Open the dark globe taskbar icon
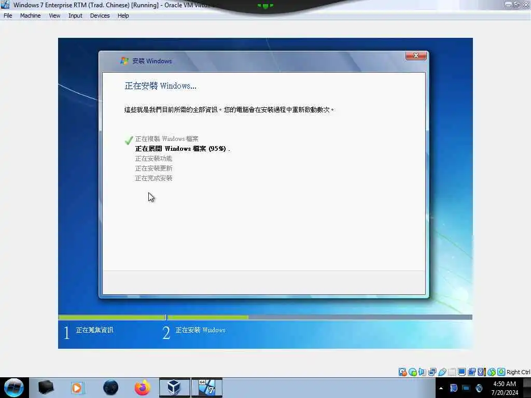This screenshot has width=531, height=398. coord(110,388)
